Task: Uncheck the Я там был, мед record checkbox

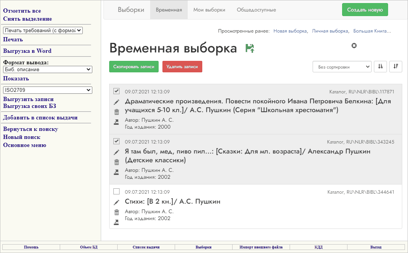Action: 116,141
